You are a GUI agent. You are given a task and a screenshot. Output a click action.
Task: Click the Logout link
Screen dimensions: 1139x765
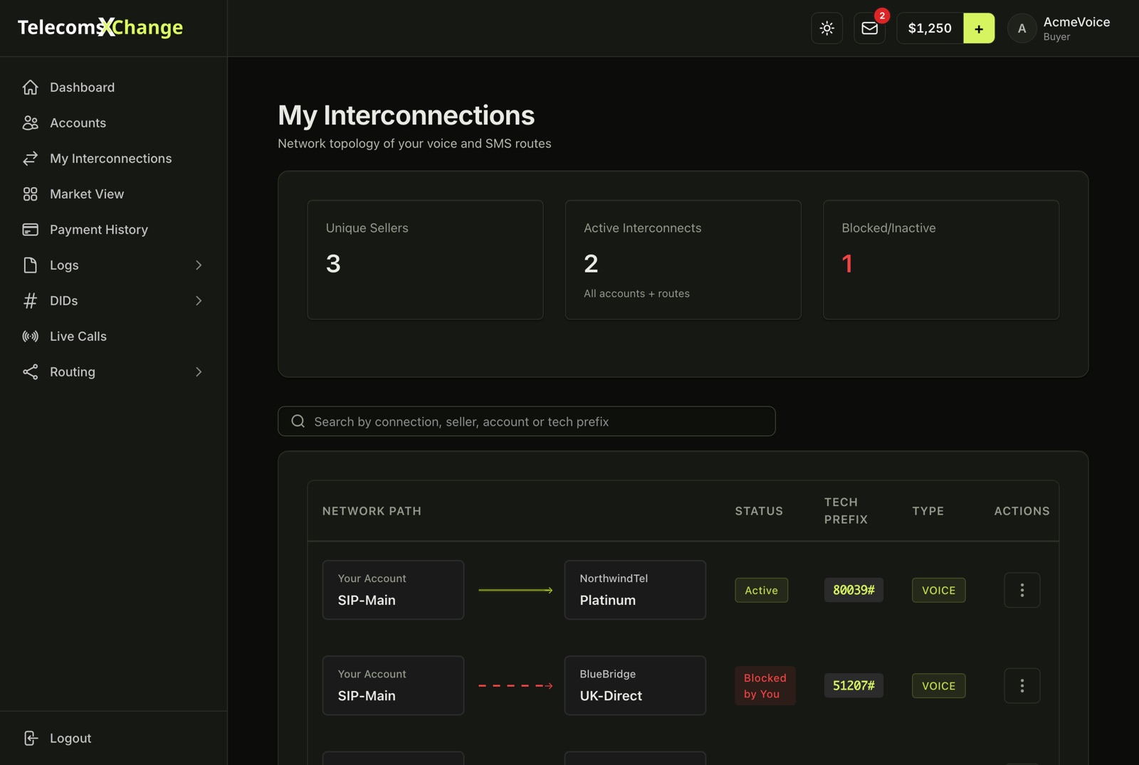click(70, 738)
